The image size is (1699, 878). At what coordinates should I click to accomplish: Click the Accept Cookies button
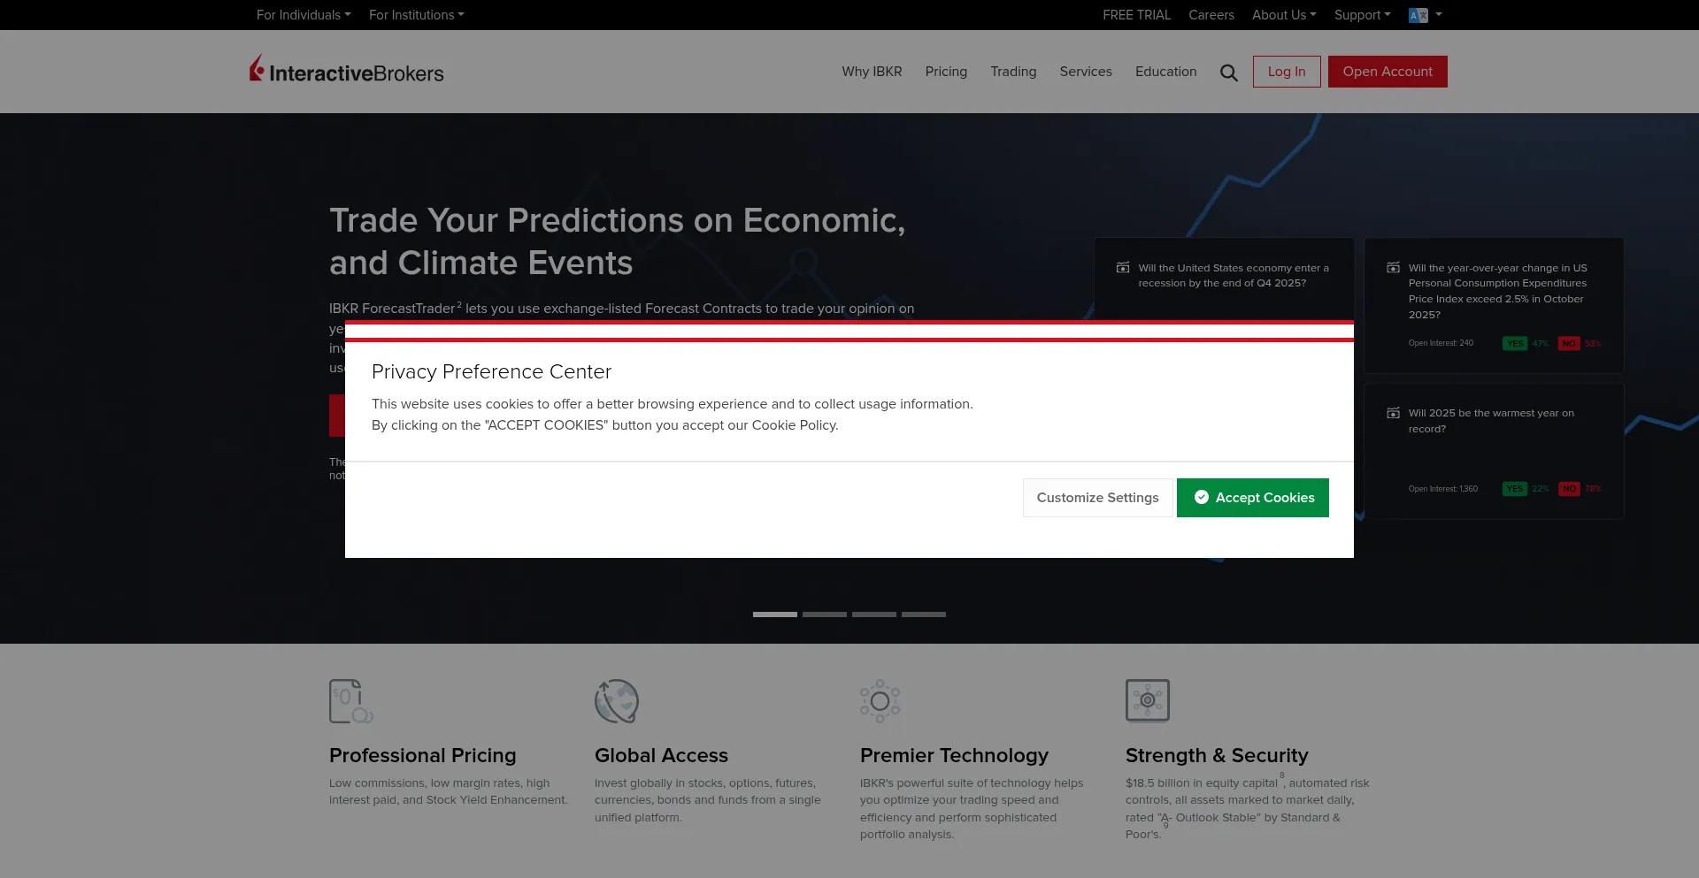(x=1252, y=498)
